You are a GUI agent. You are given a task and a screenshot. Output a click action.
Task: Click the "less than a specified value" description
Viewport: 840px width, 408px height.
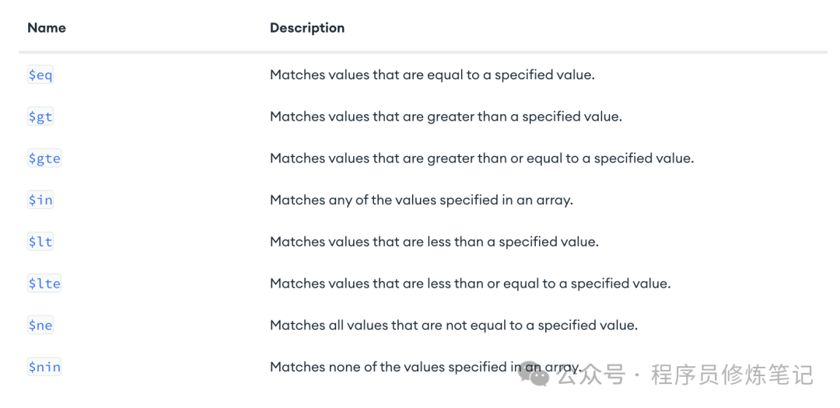coord(434,242)
